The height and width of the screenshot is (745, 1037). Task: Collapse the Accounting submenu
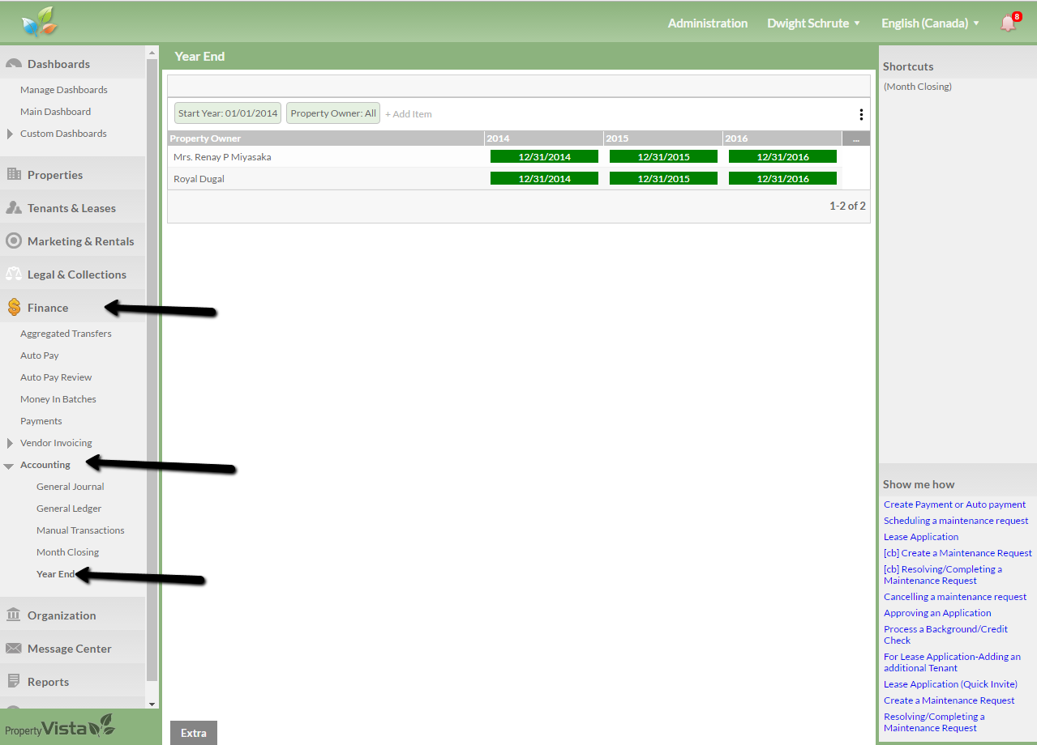pos(9,466)
